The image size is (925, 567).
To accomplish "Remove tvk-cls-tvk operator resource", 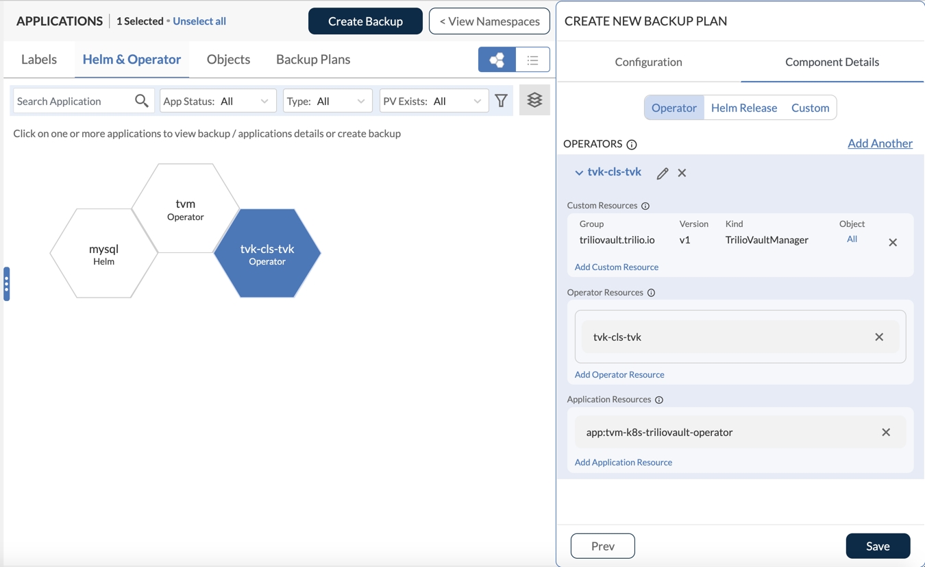I will (879, 337).
